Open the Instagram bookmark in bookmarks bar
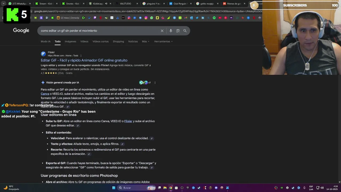 (146, 18)
